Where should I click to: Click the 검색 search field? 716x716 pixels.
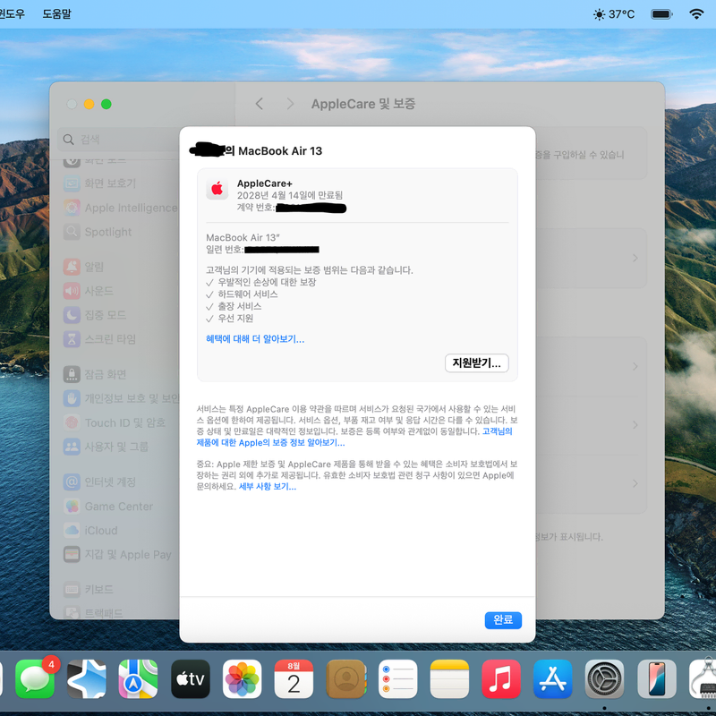[121, 140]
